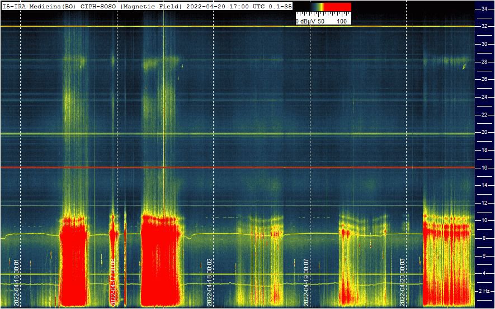Click the spectrogram title header text
Image resolution: width=495 pixels, height=309 pixels.
point(147,6)
